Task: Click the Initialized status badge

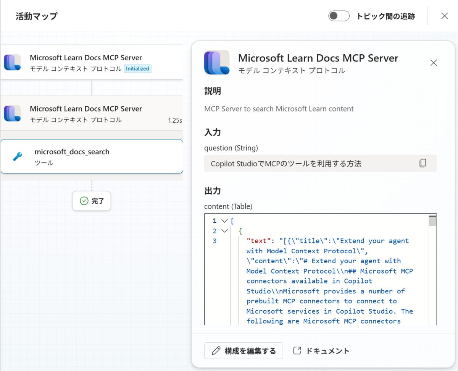Action: [137, 69]
